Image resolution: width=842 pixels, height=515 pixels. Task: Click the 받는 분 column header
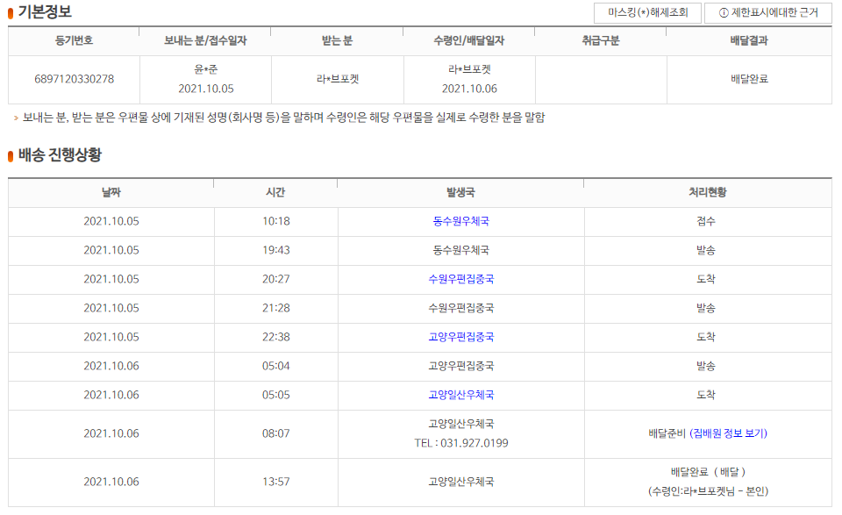pyautogui.click(x=337, y=40)
